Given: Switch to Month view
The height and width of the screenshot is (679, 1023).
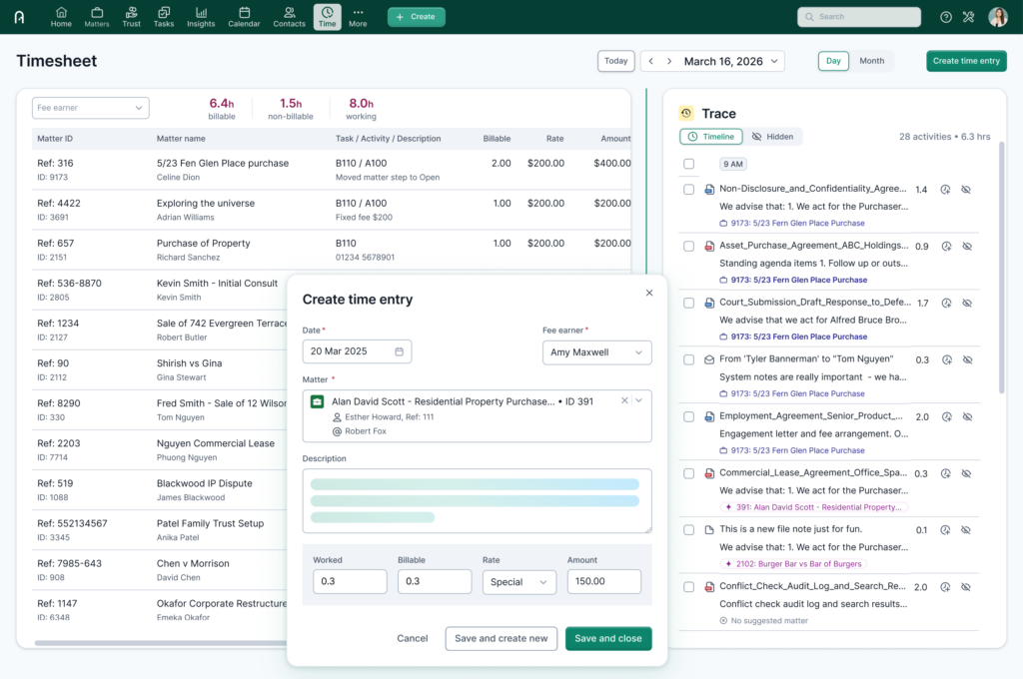Looking at the screenshot, I should 871,61.
